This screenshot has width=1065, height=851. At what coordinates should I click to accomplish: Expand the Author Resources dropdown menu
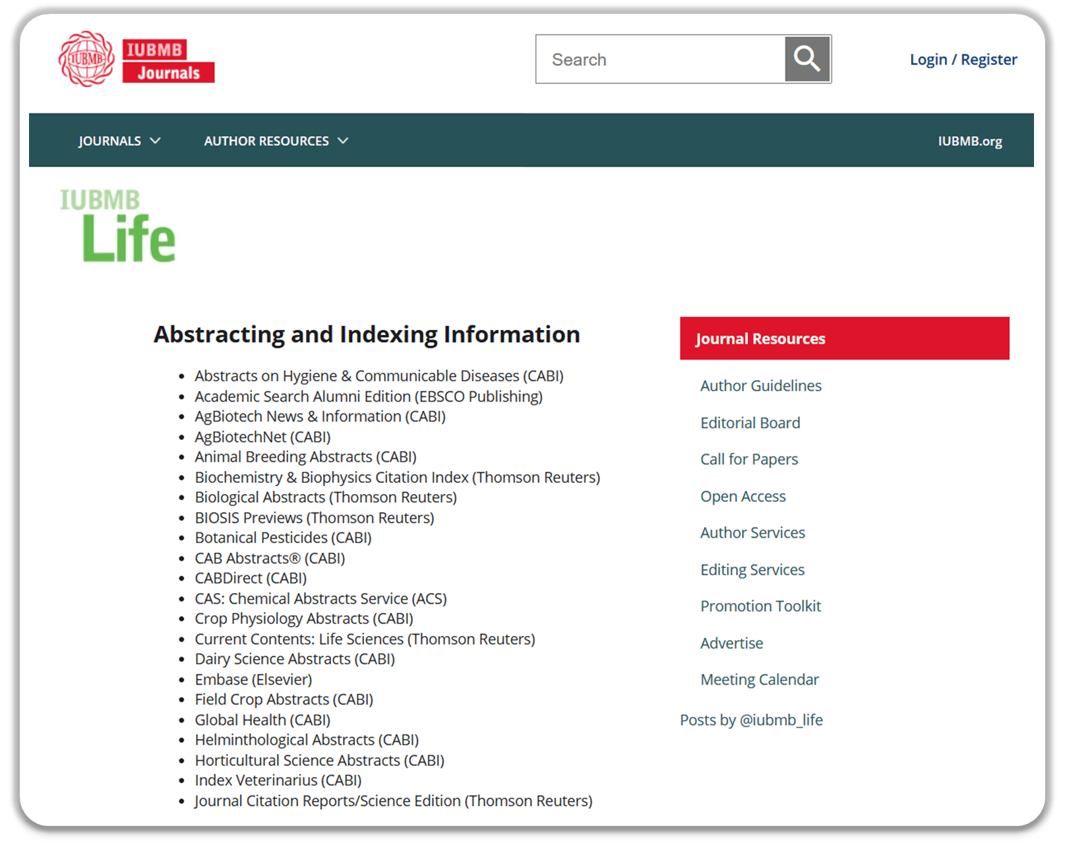(x=276, y=141)
